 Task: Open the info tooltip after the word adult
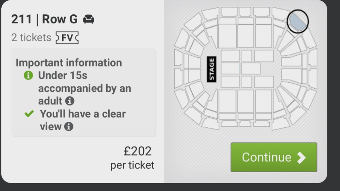pyautogui.click(x=70, y=101)
